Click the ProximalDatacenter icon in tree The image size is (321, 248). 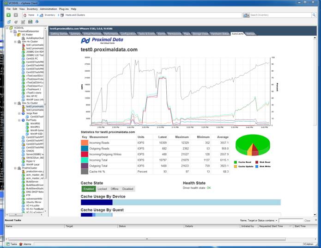coord(15,31)
